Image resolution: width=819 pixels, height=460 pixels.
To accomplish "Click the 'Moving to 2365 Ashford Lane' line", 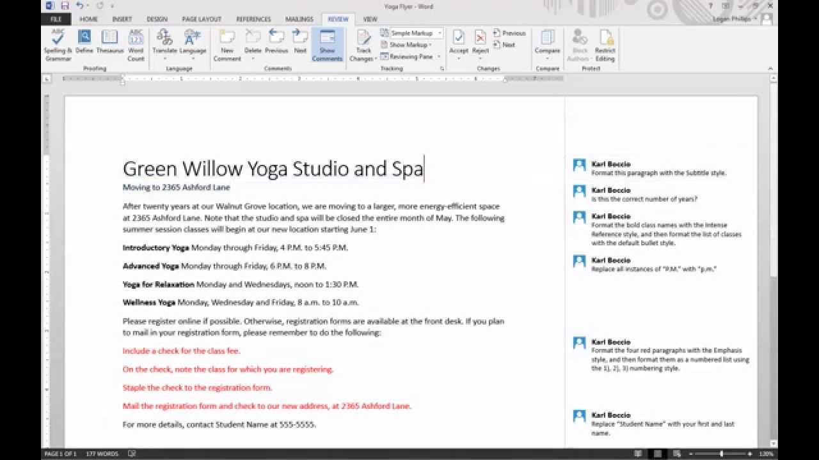I will coord(176,187).
